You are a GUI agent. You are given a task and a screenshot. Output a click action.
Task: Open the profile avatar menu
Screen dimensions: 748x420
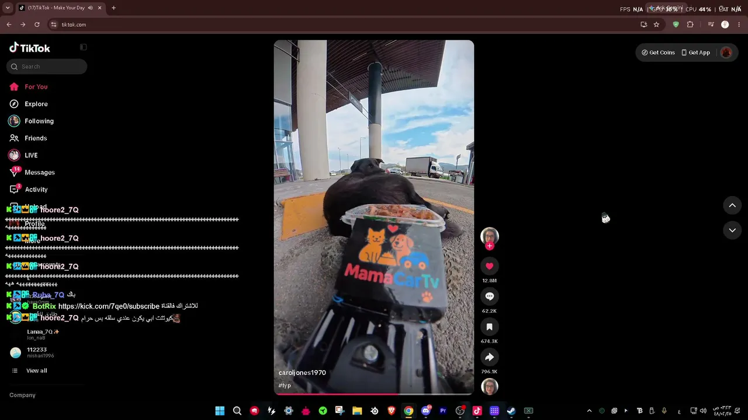tap(726, 52)
